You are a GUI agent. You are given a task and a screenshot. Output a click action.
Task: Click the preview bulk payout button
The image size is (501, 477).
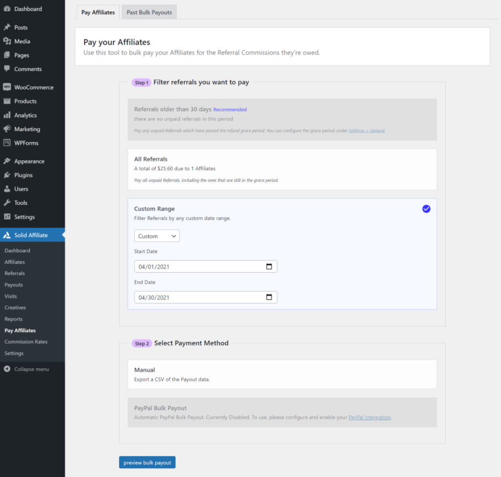pyautogui.click(x=147, y=462)
